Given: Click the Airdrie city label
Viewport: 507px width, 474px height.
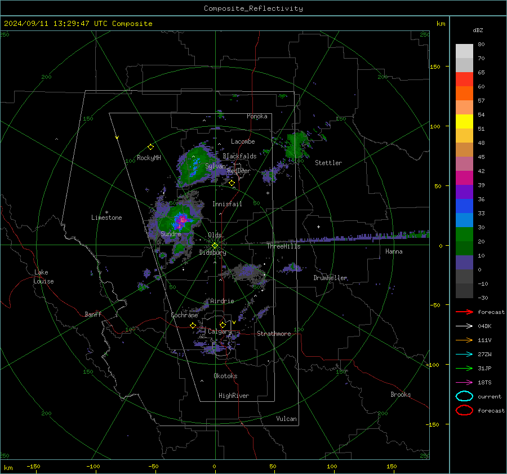Looking at the screenshot, I should 222,301.
